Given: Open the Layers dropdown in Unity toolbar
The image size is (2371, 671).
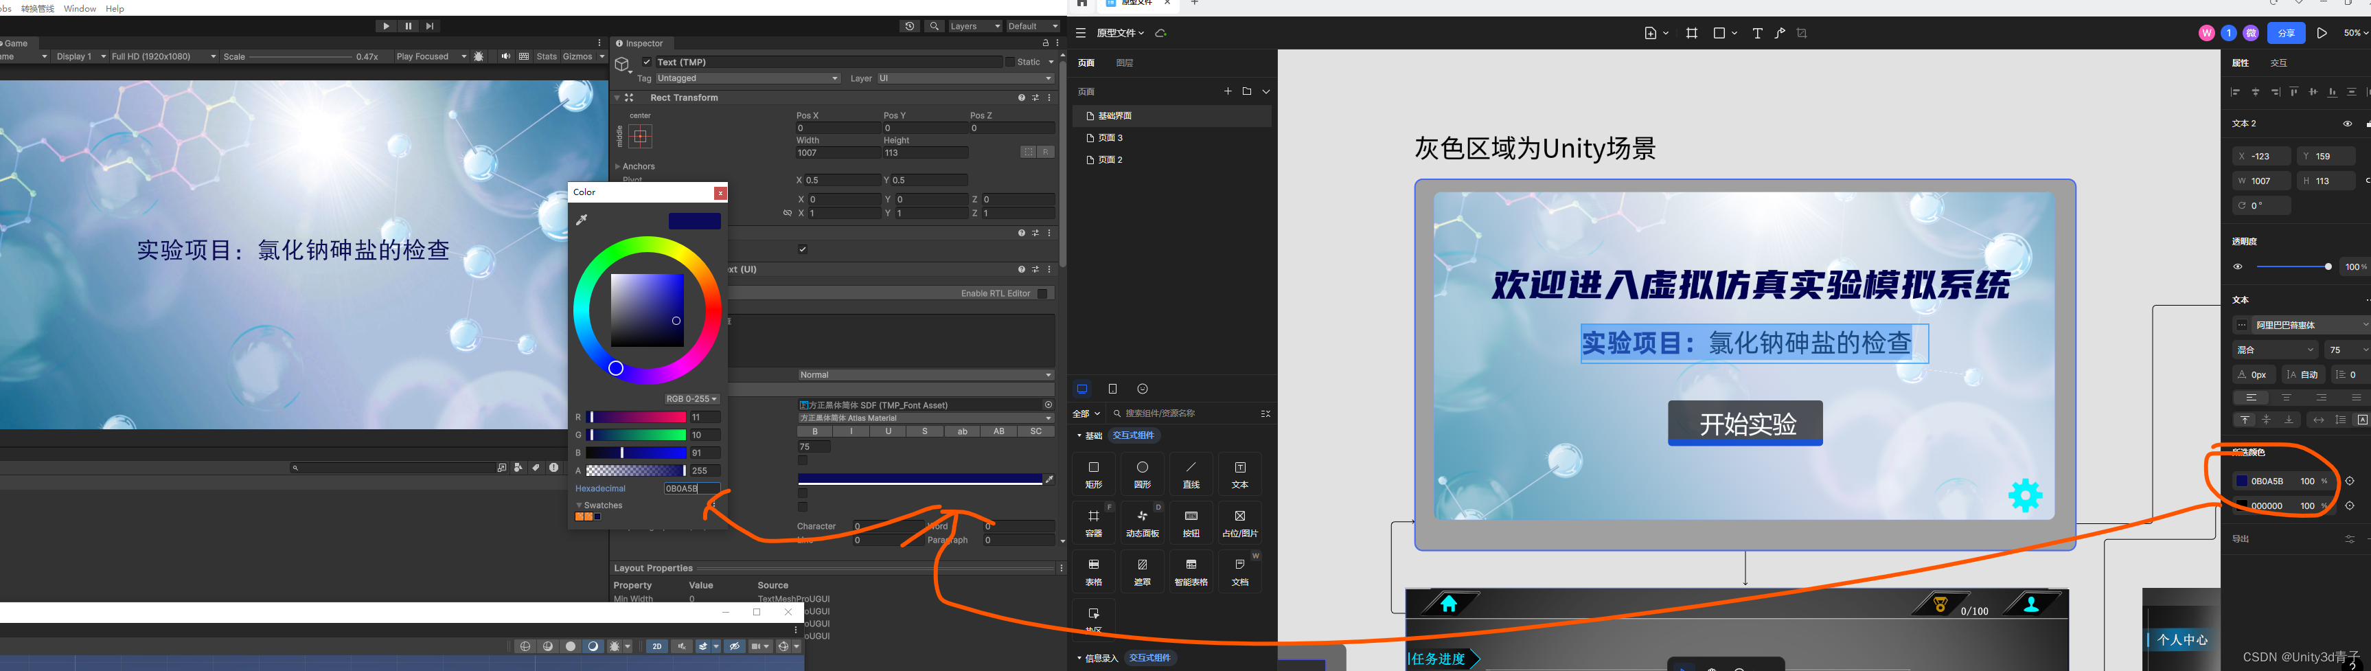Looking at the screenshot, I should click(975, 26).
